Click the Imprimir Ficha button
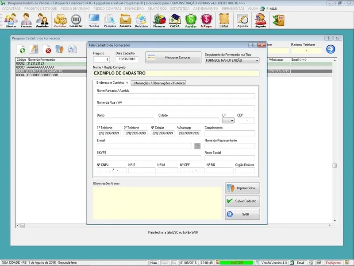Image resolution: width=354 pixels, height=266 pixels. 242,188
